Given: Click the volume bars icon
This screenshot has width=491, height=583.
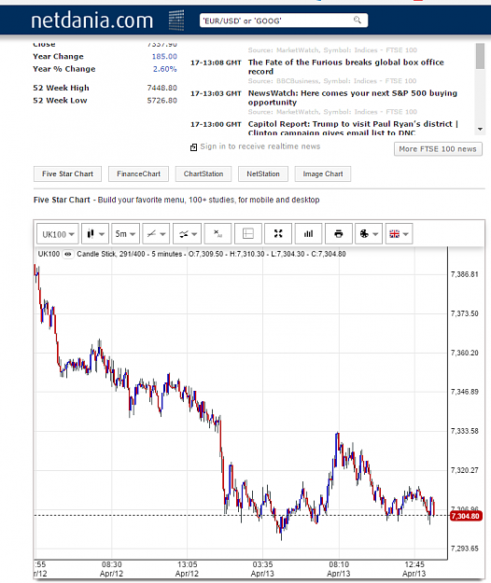Looking at the screenshot, I should coord(308,234).
